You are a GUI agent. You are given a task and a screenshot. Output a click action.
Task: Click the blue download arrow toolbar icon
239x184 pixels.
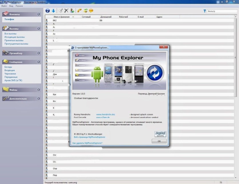tap(53, 11)
